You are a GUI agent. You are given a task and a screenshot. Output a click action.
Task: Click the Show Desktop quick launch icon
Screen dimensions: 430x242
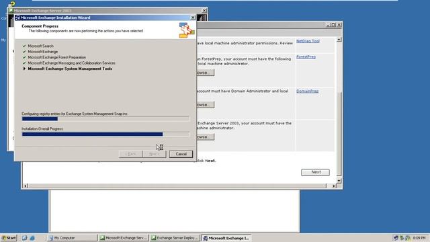click(x=24, y=238)
